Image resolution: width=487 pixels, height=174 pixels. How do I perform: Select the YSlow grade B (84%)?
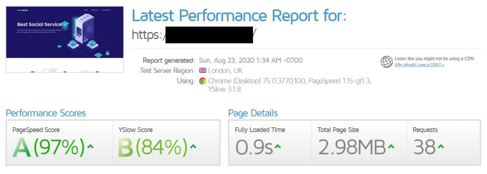[153, 147]
